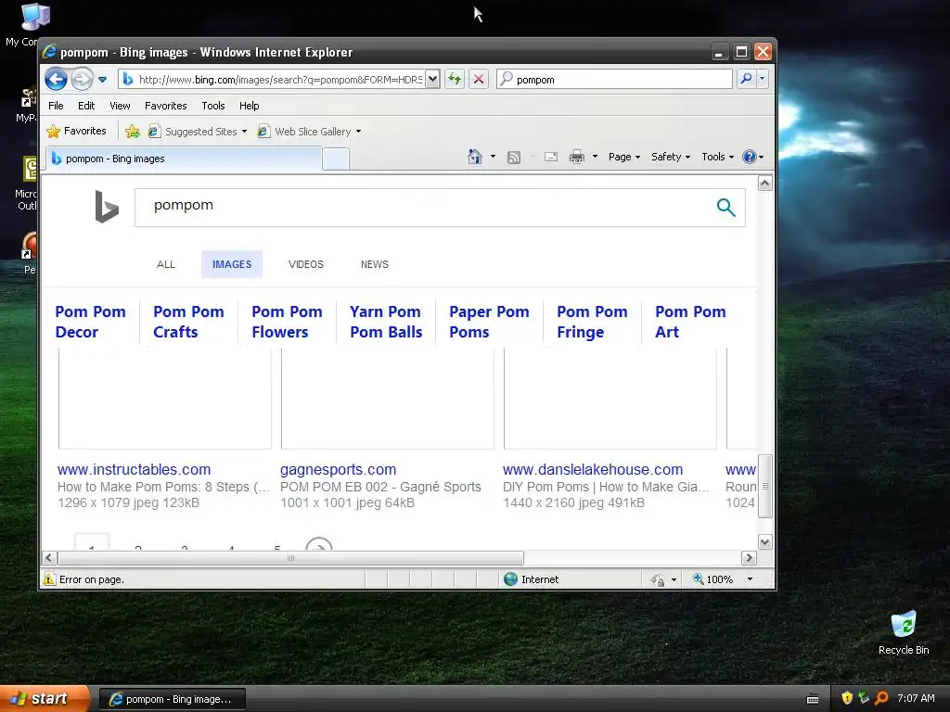
Task: Click the Bing logo
Action: click(107, 207)
